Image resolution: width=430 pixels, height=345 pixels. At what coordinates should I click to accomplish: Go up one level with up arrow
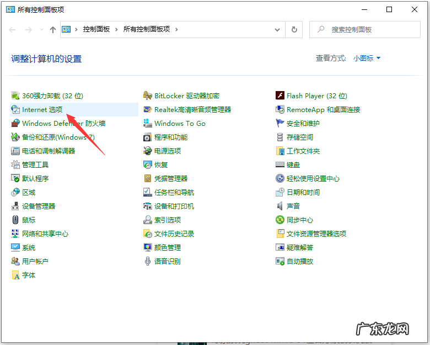pos(53,29)
